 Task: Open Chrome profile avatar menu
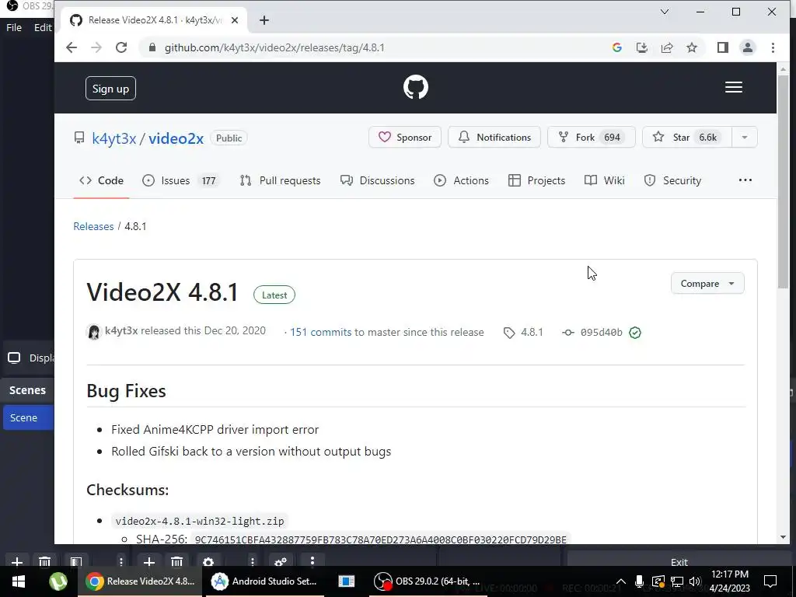pos(747,47)
